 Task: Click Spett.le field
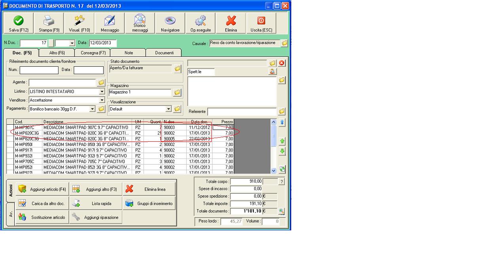click(x=201, y=72)
